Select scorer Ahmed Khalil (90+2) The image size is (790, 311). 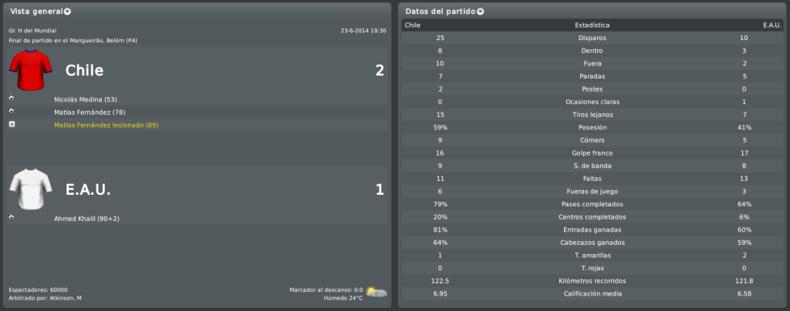click(x=86, y=219)
